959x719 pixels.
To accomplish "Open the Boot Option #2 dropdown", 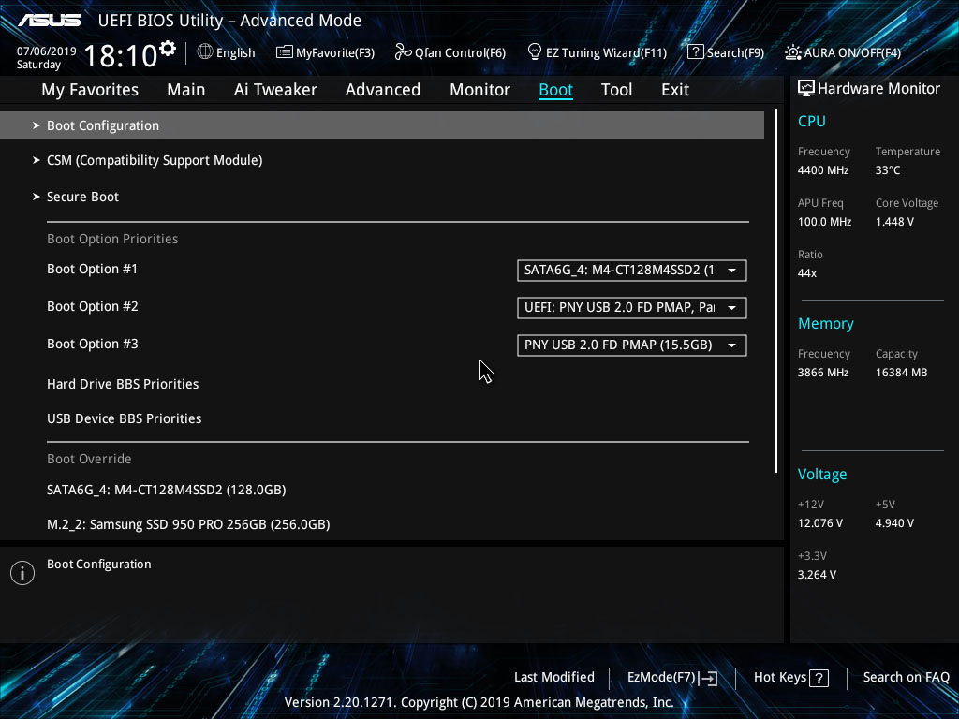I will coord(632,307).
